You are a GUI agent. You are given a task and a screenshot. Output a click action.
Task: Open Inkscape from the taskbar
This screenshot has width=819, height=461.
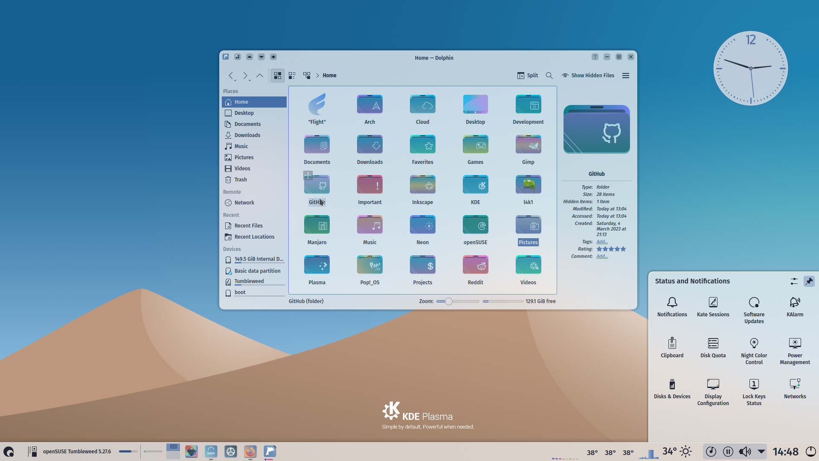[x=192, y=451]
